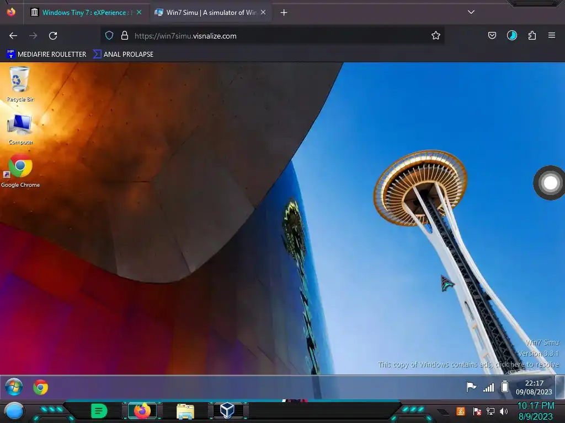Open a new browser tab
Viewport: 565px width, 423px height.
pyautogui.click(x=284, y=13)
